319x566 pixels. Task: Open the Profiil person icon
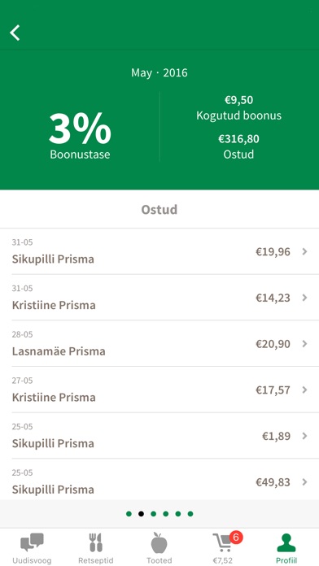(x=286, y=542)
